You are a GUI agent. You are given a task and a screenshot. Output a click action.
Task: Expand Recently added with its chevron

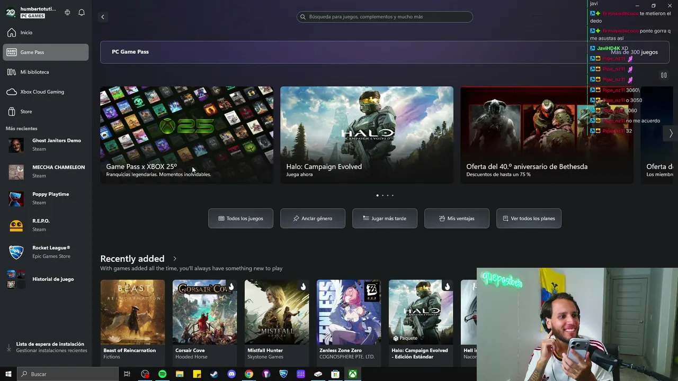175,259
